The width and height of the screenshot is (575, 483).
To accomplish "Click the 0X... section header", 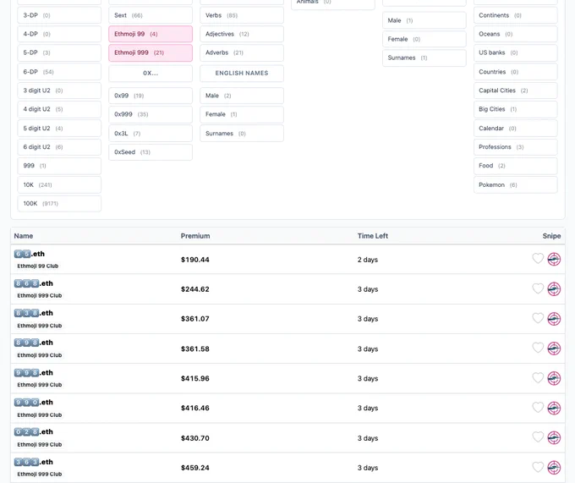I will [x=151, y=74].
